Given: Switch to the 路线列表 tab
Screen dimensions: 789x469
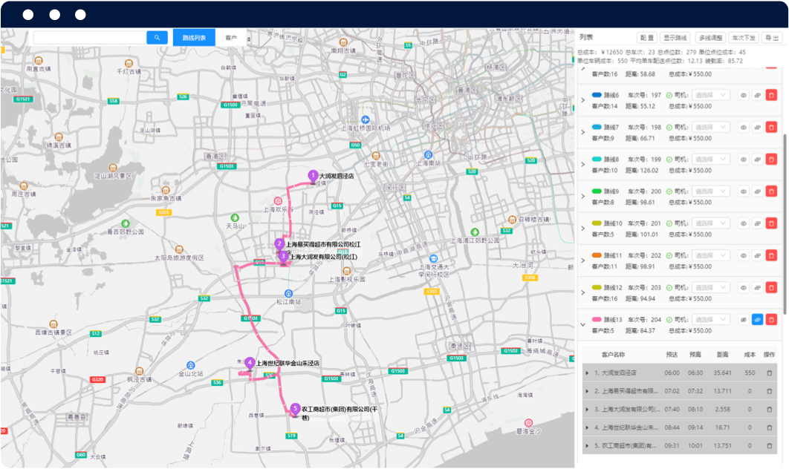Looking at the screenshot, I should coord(194,38).
